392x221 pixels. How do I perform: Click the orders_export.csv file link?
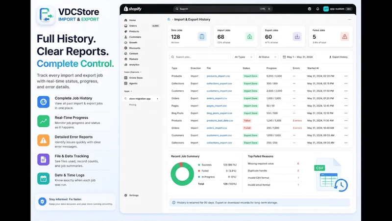pos(217,98)
